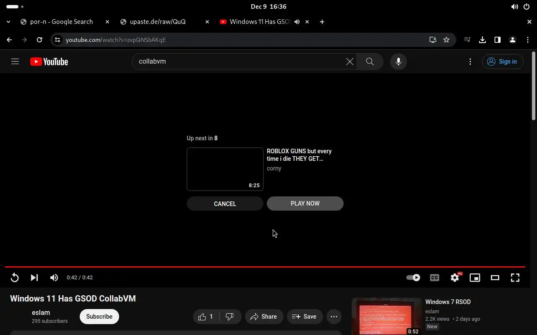Open the system clock Dec 9 16:36
Viewport: 537px width, 335px height.
[x=268, y=7]
